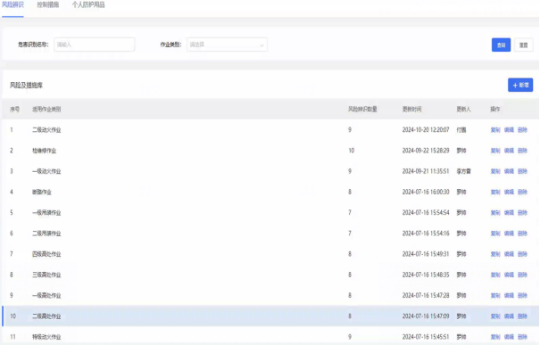Viewport: 540px width, 345px height.
Task: Click 编辑 in row 6 二级吊装作业
Action: click(x=509, y=234)
